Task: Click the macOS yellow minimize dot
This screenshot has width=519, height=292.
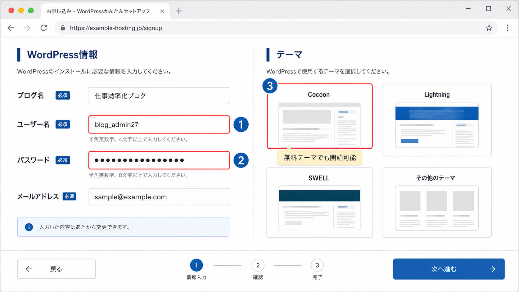Action: pyautogui.click(x=21, y=11)
